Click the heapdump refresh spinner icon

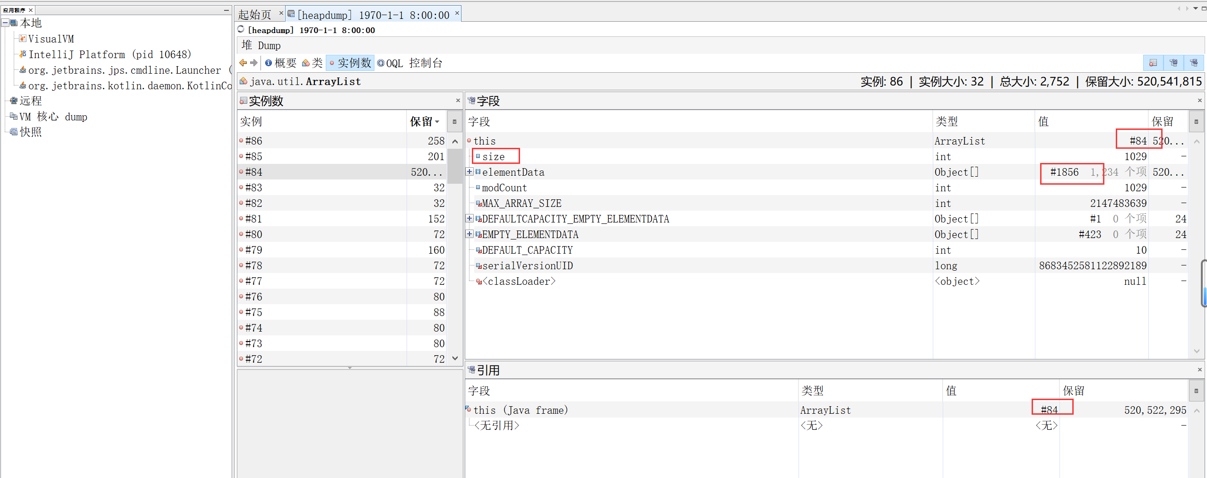click(241, 29)
